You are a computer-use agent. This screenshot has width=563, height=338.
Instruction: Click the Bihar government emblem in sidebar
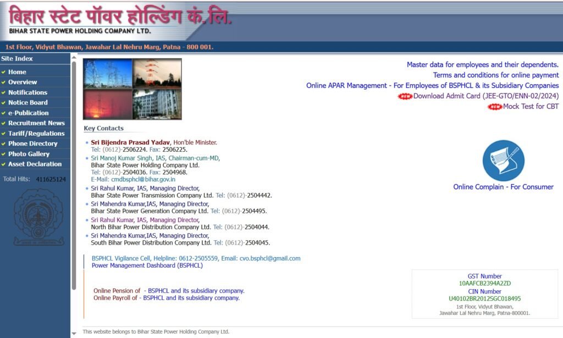39,218
